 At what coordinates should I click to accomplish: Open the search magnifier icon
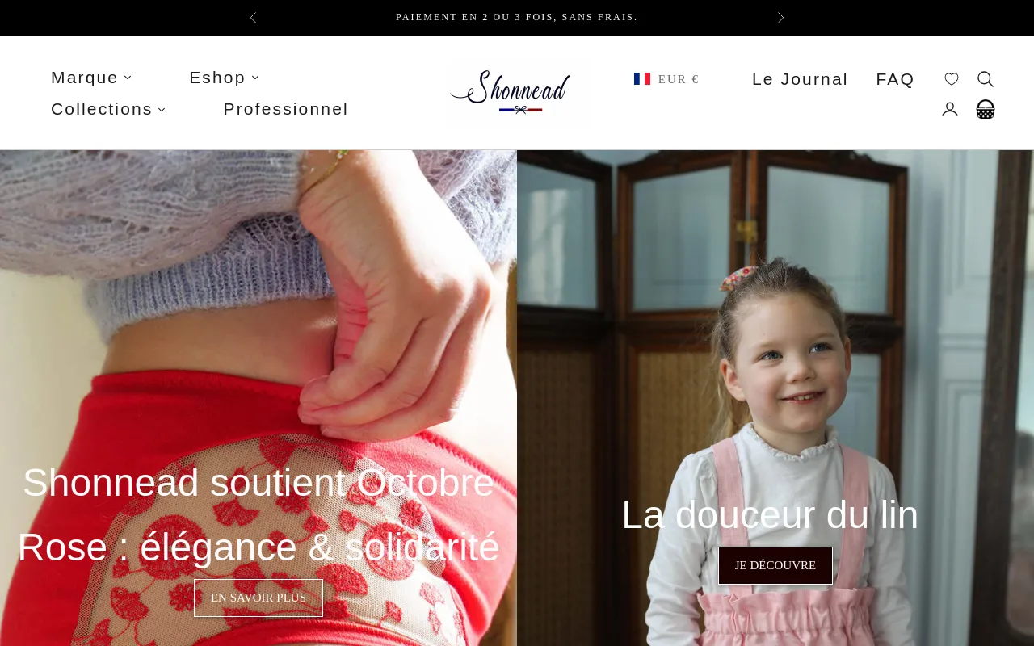986,79
